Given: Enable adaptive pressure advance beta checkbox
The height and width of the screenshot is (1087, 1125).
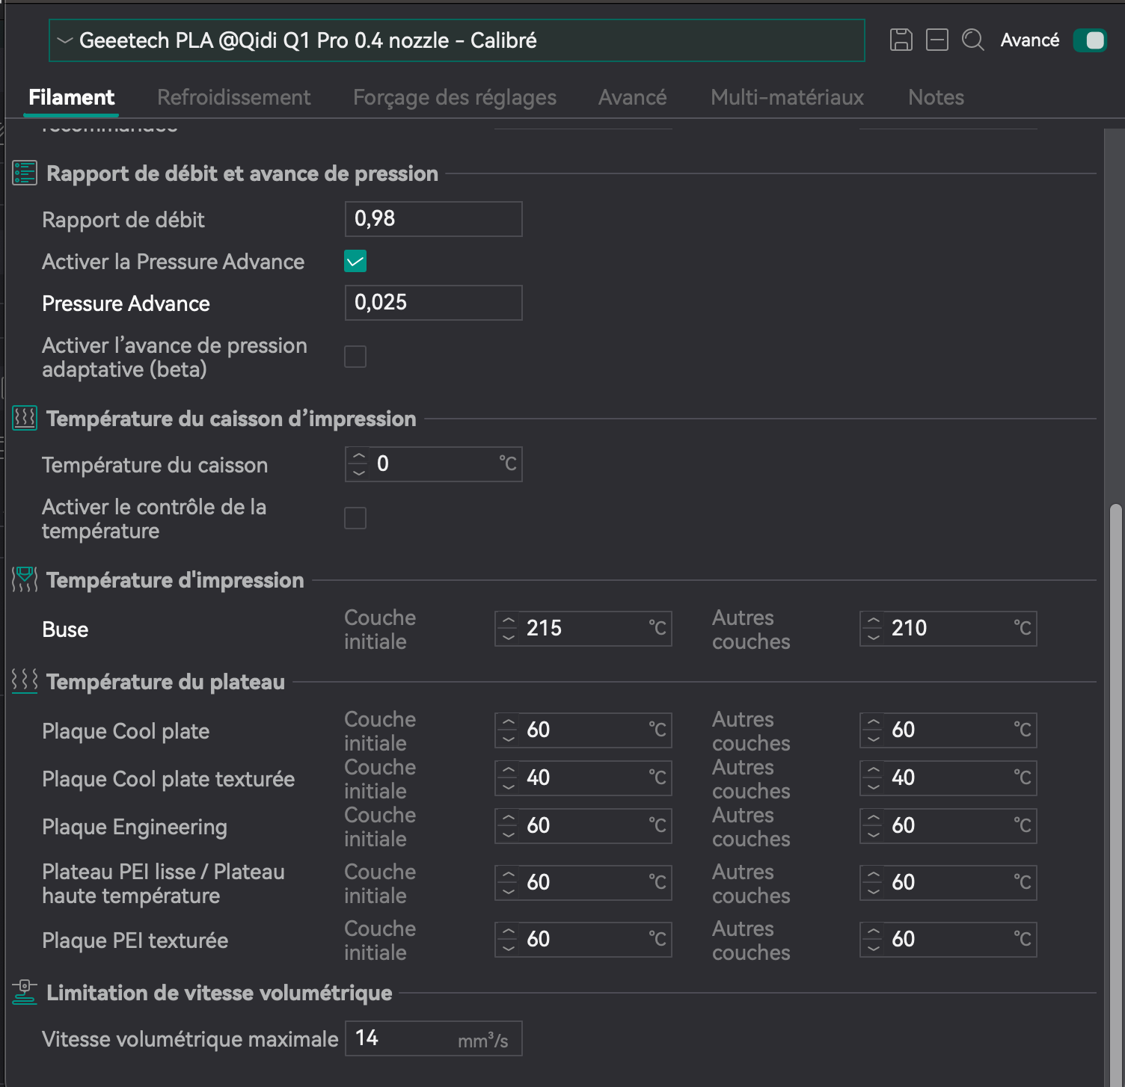Looking at the screenshot, I should (x=355, y=357).
